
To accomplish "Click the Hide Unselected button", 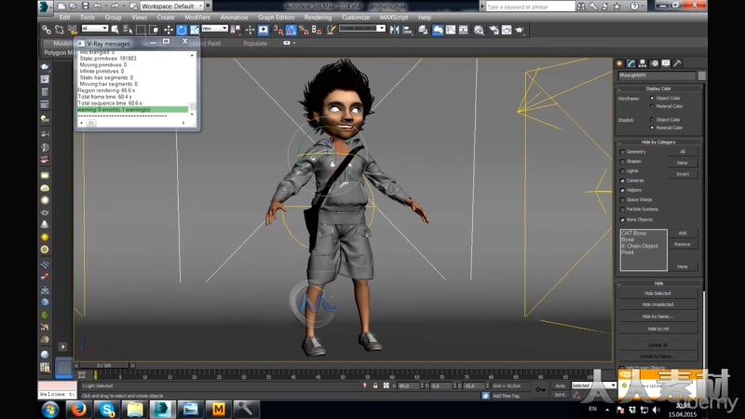I will (657, 304).
